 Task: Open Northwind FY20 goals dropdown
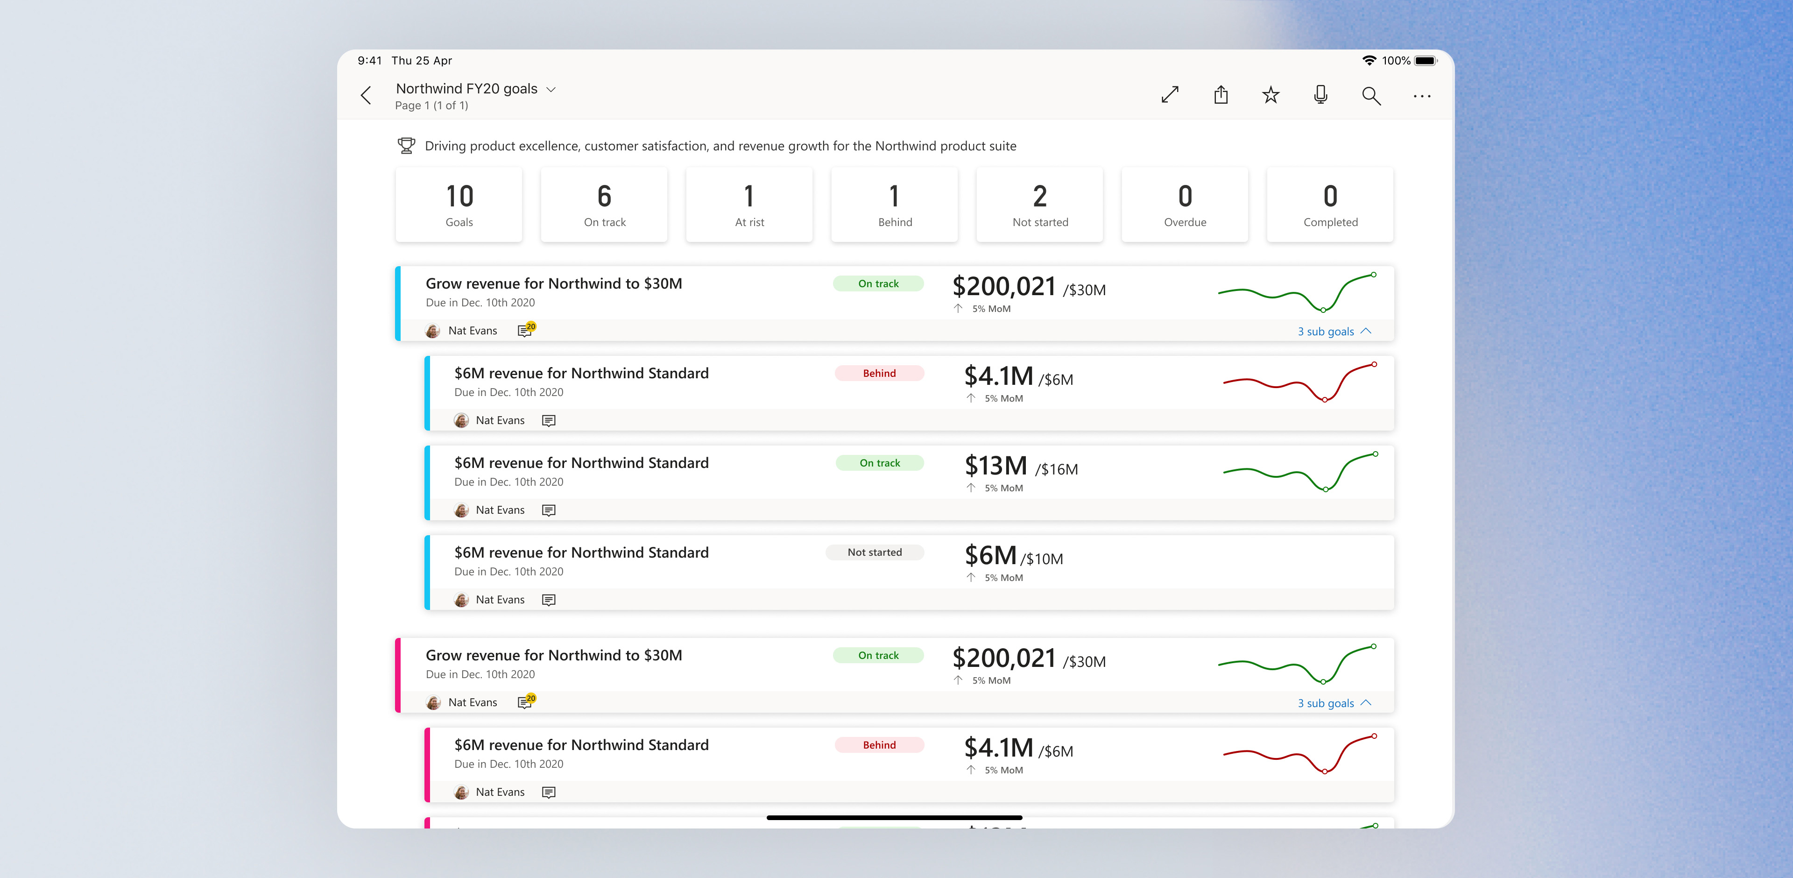click(551, 89)
